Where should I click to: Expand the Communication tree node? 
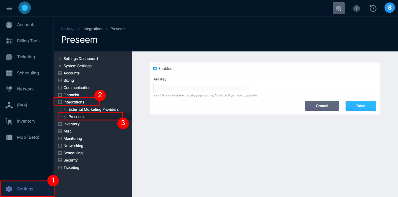(60, 88)
